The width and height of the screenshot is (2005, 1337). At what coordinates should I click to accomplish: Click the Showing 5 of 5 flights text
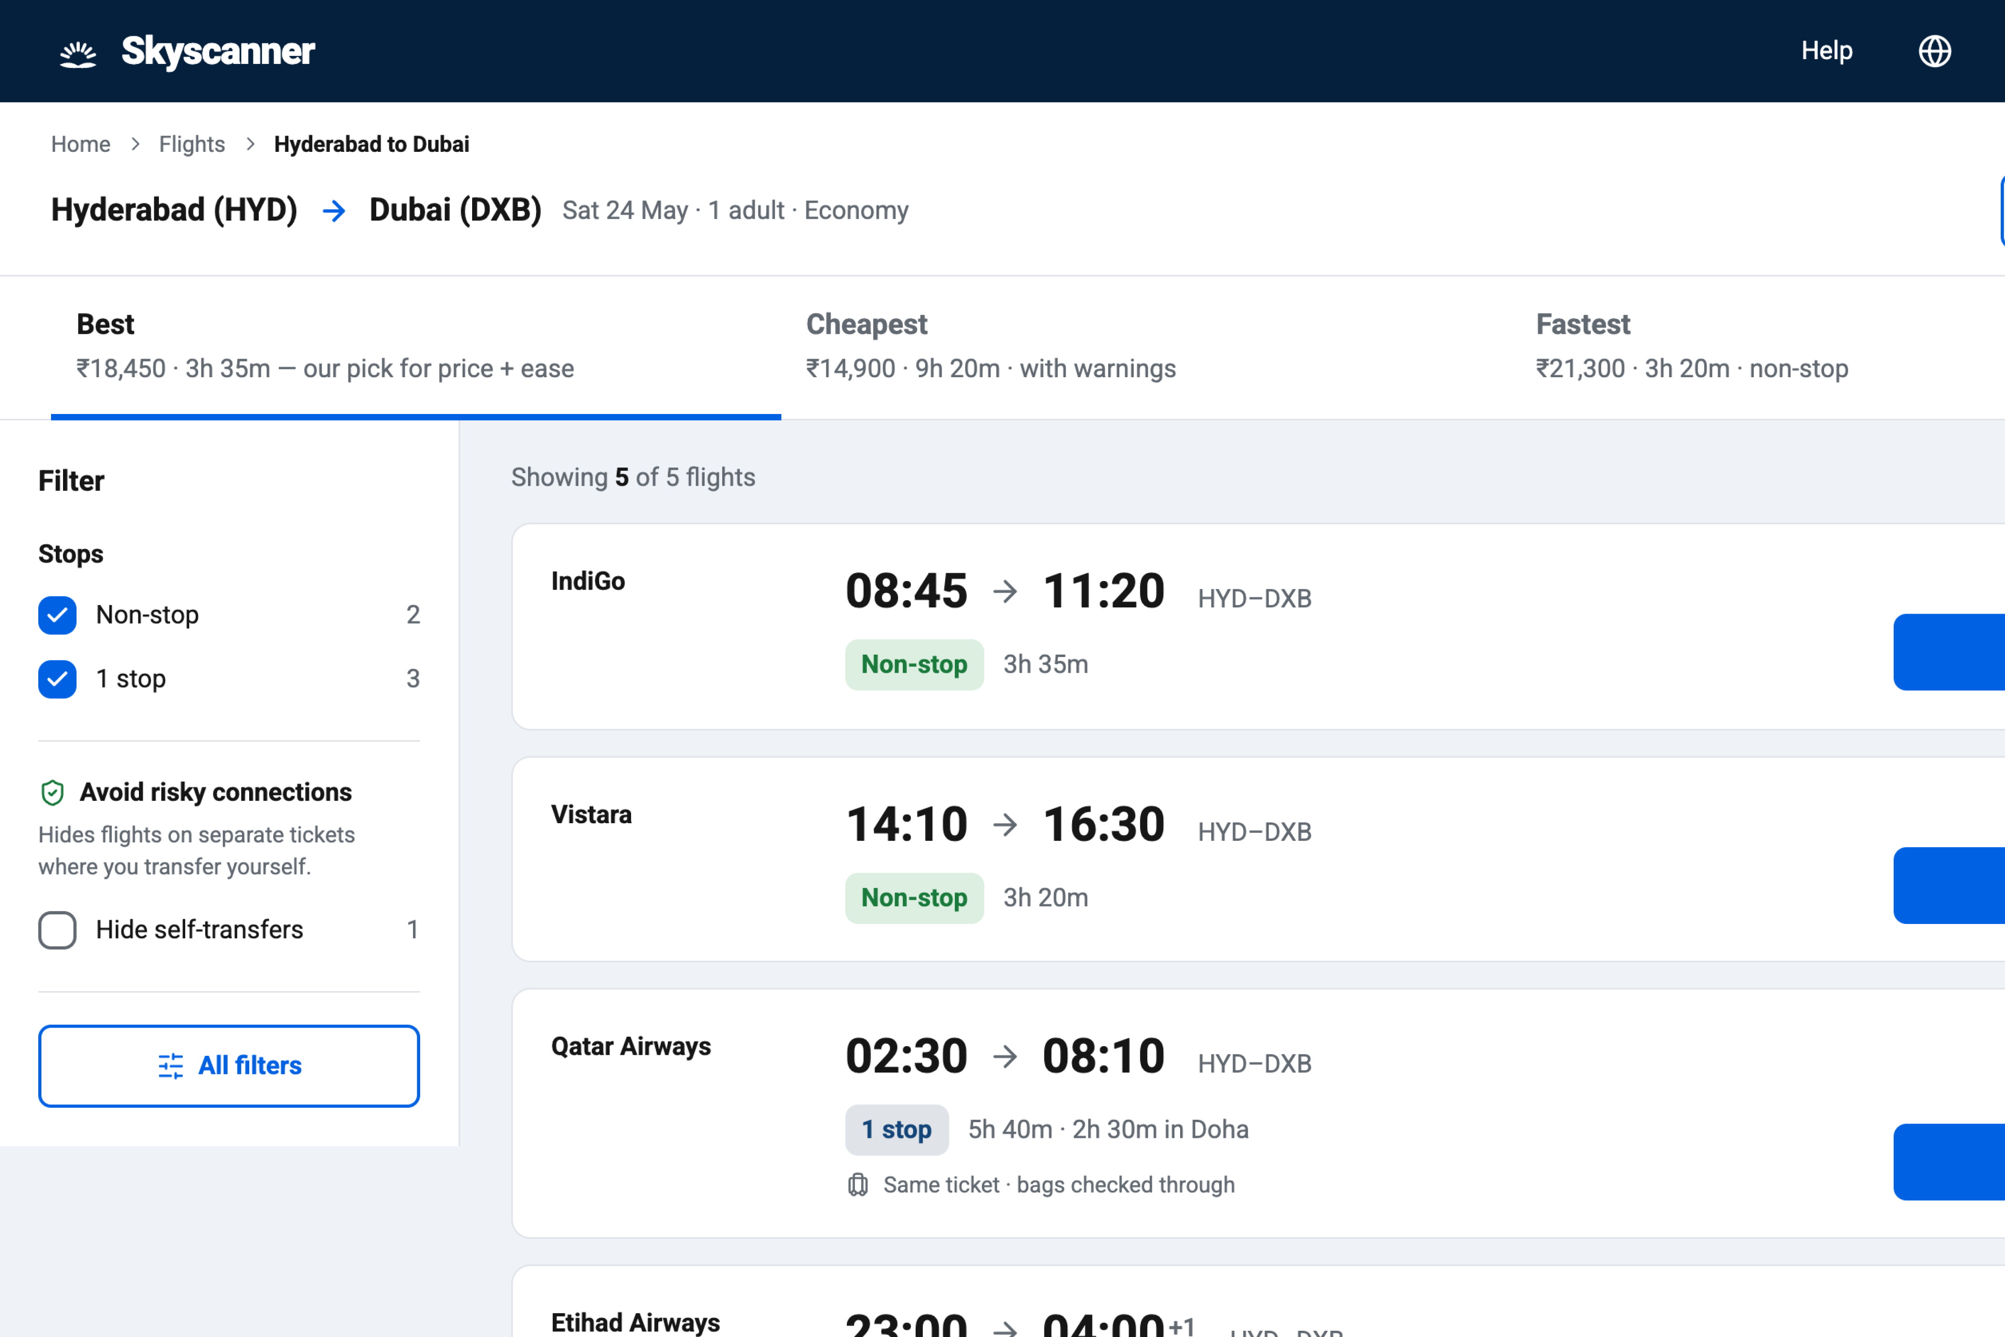point(633,477)
